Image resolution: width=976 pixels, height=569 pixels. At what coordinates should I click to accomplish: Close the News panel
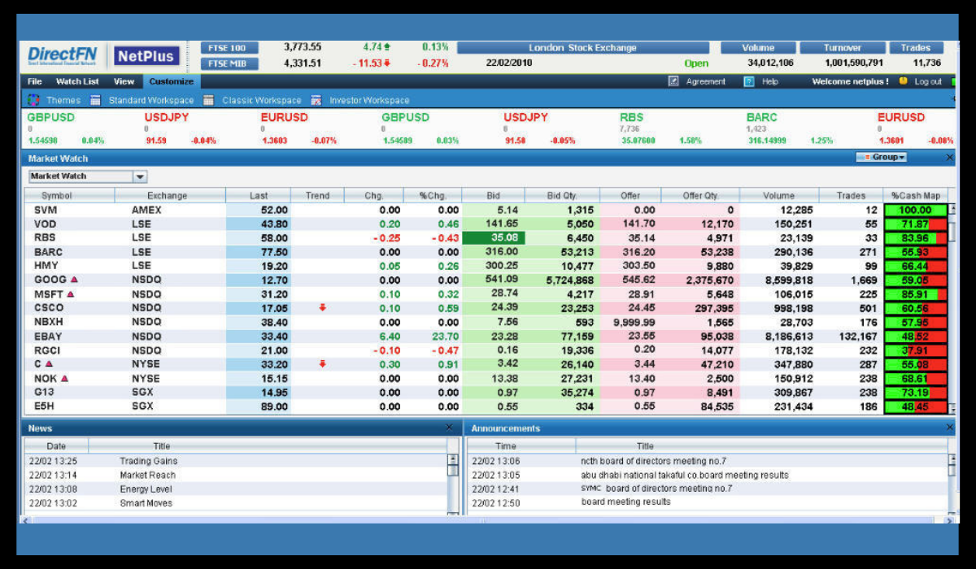point(449,427)
